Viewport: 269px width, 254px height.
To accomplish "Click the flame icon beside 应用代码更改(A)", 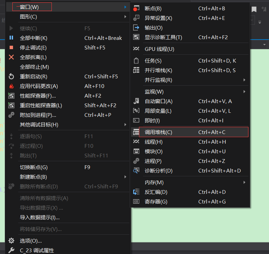I will point(11,86).
